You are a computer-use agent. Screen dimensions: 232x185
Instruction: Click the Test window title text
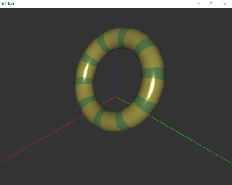pos(10,4)
